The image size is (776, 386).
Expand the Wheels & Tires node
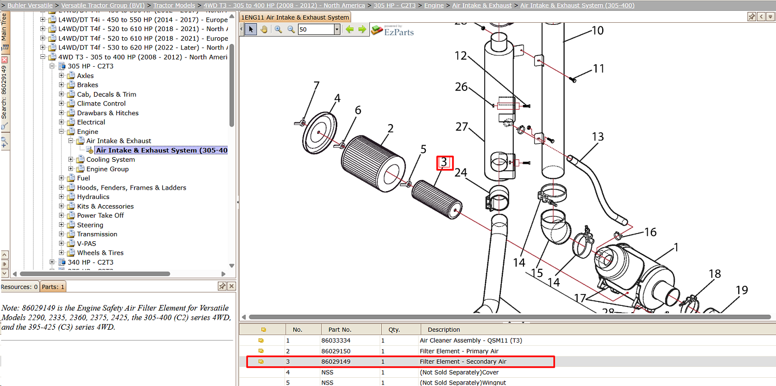point(62,253)
